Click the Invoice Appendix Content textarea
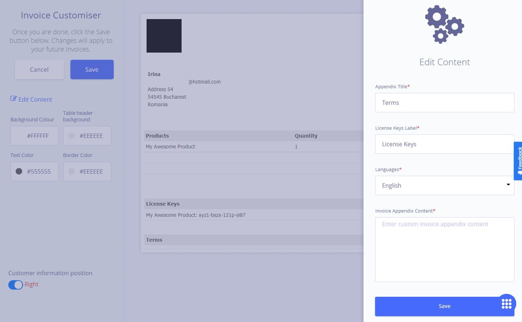522x322 pixels. pyautogui.click(x=444, y=250)
